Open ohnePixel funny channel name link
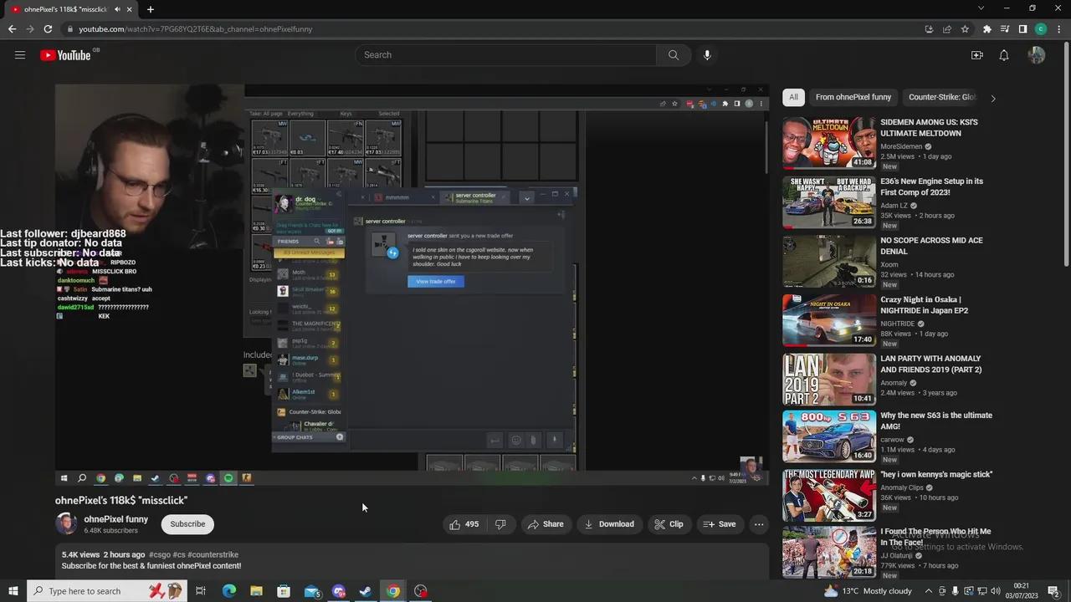Viewport: 1071px width, 602px height. pyautogui.click(x=115, y=519)
